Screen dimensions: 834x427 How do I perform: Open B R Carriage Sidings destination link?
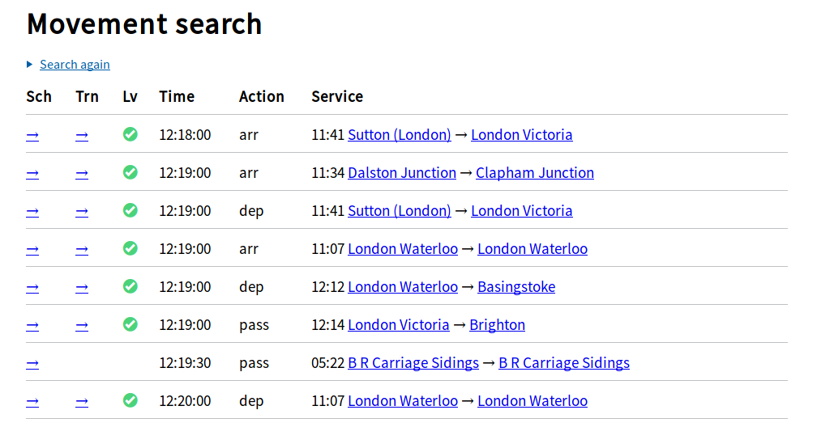[564, 363]
